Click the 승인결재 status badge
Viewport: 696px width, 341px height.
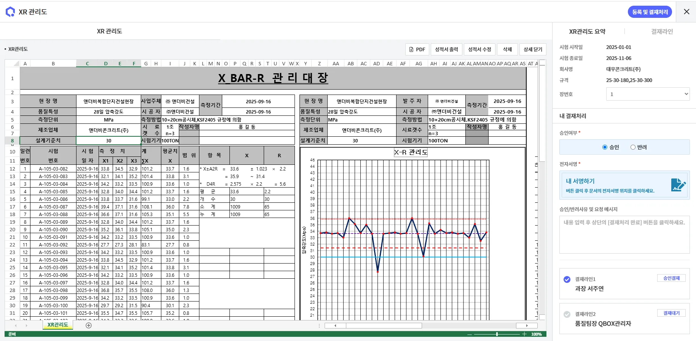(x=671, y=278)
